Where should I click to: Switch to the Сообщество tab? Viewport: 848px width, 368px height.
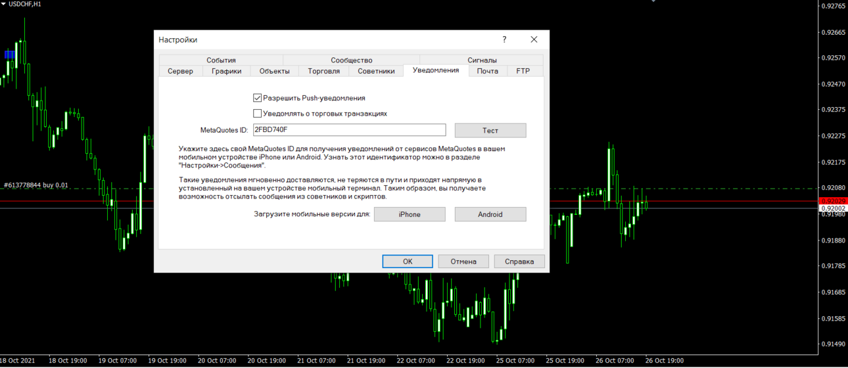click(352, 60)
